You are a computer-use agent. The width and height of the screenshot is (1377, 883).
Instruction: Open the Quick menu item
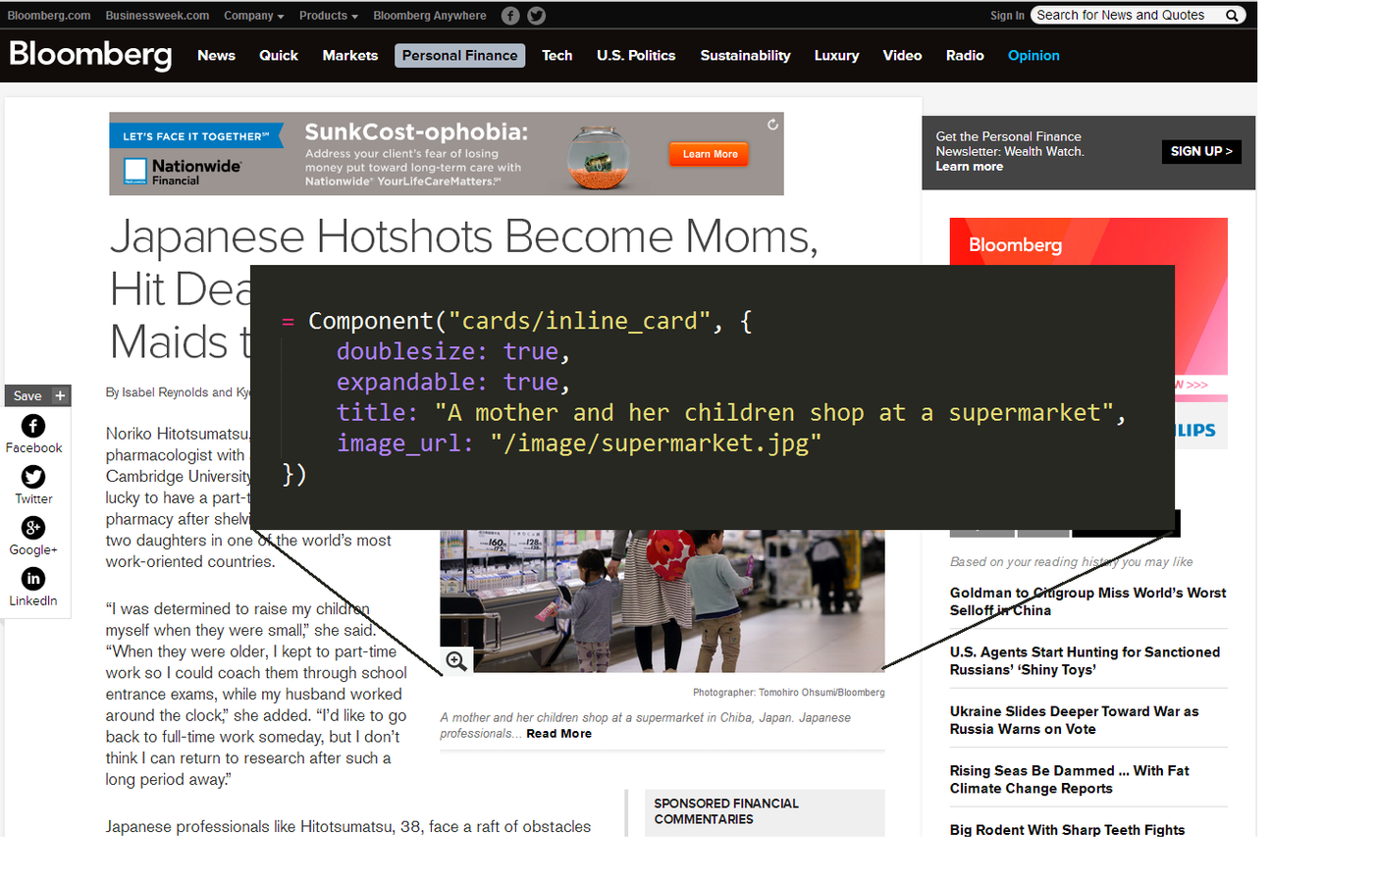[279, 56]
